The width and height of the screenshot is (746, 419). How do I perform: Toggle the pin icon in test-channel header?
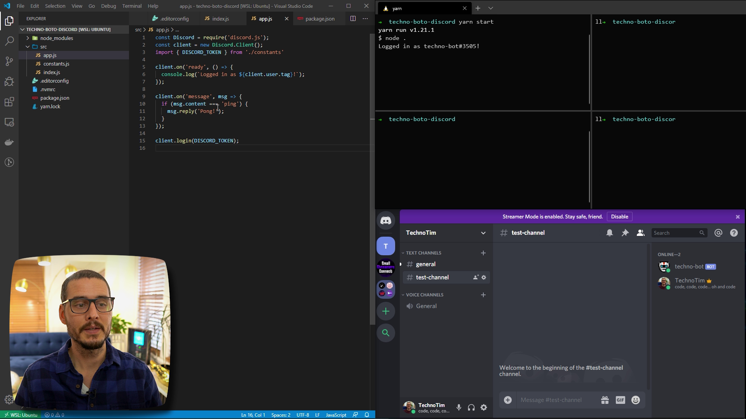pos(625,233)
